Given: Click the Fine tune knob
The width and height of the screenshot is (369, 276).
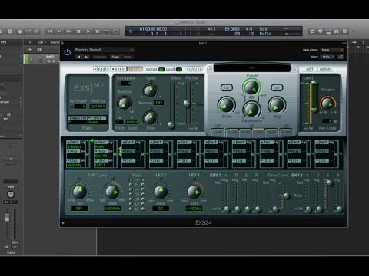Looking at the screenshot, I should pyautogui.click(x=151, y=118).
